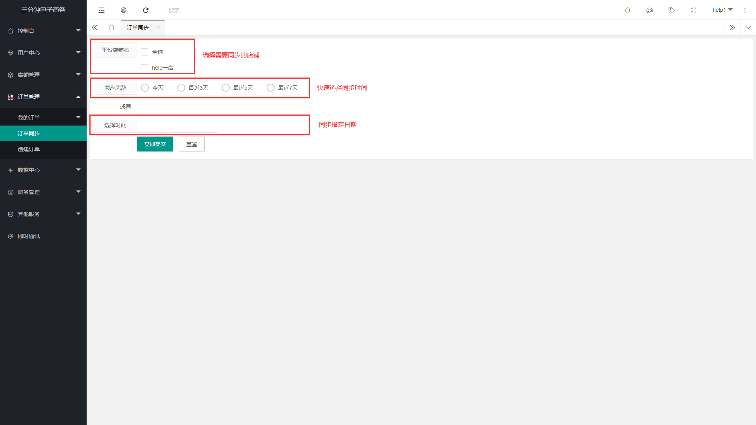Select the 最近3天 radio option
Image resolution: width=756 pixels, height=425 pixels.
pyautogui.click(x=181, y=88)
